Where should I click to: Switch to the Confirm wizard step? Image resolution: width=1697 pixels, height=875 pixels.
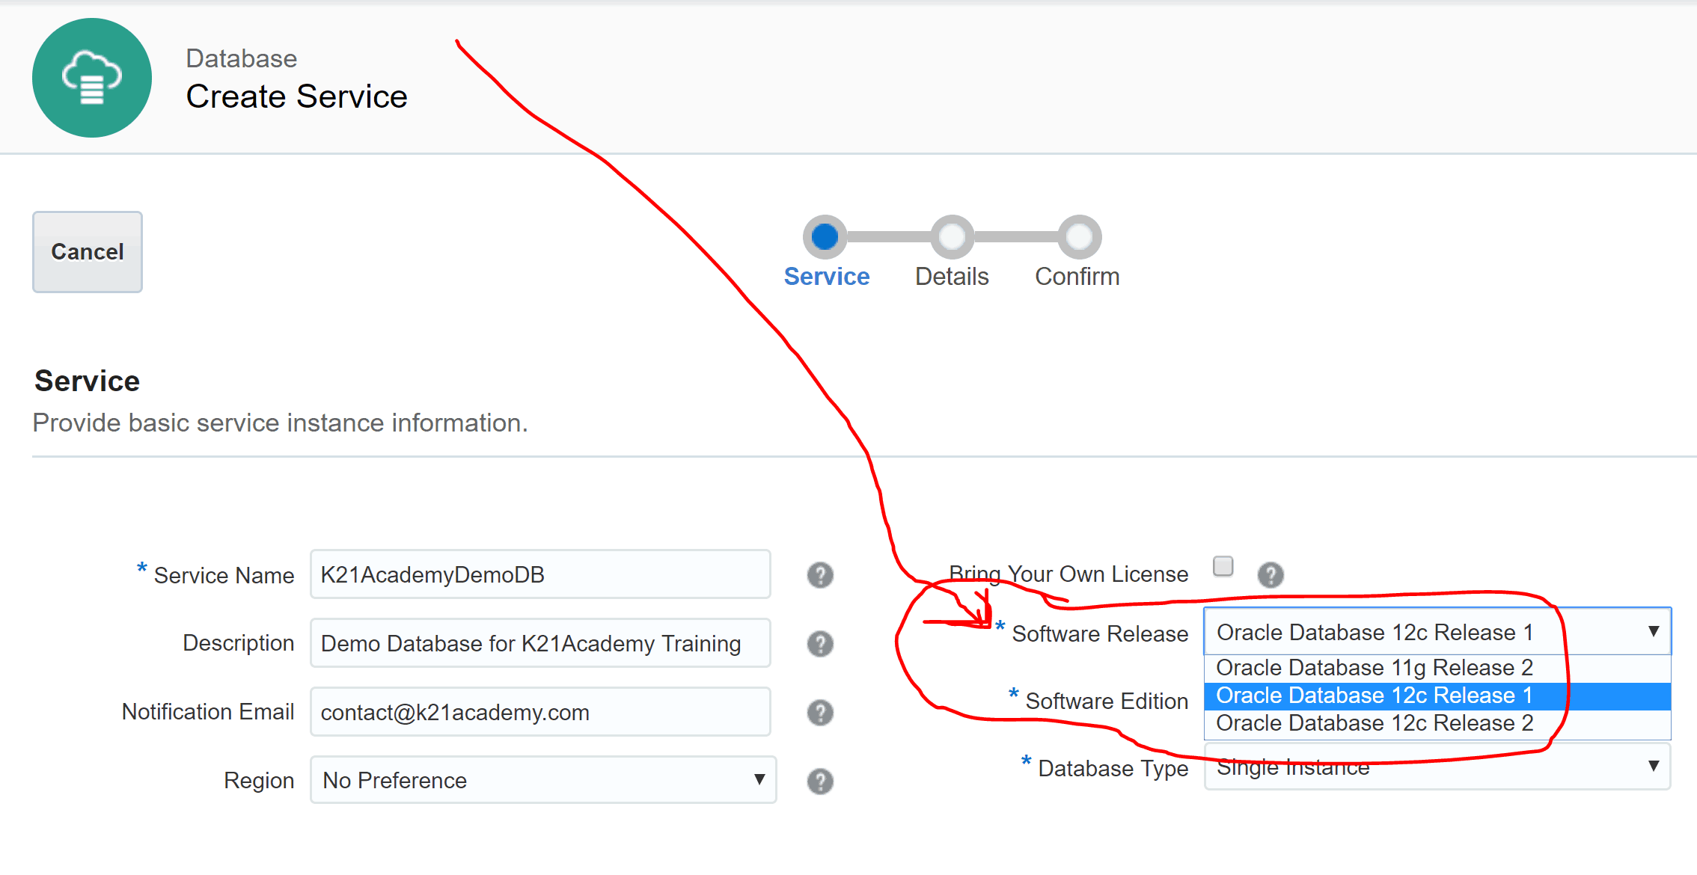pyautogui.click(x=1077, y=277)
